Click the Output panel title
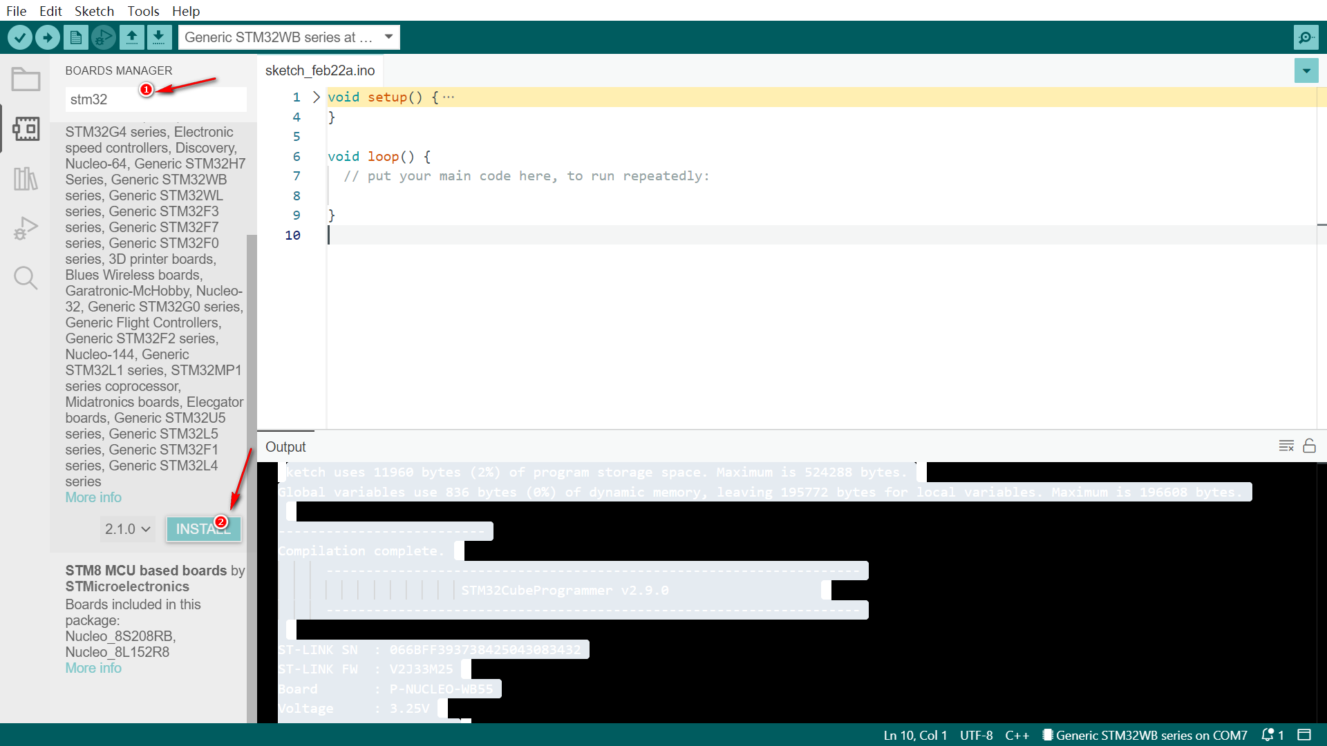The image size is (1327, 746). [285, 447]
